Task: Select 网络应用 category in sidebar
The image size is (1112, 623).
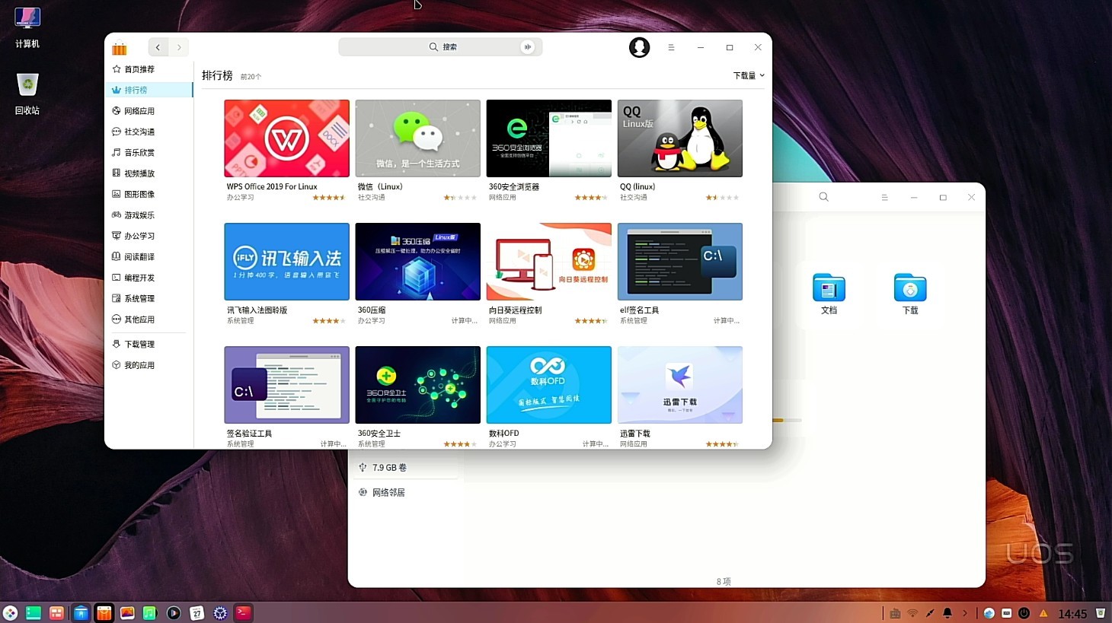Action: point(139,111)
